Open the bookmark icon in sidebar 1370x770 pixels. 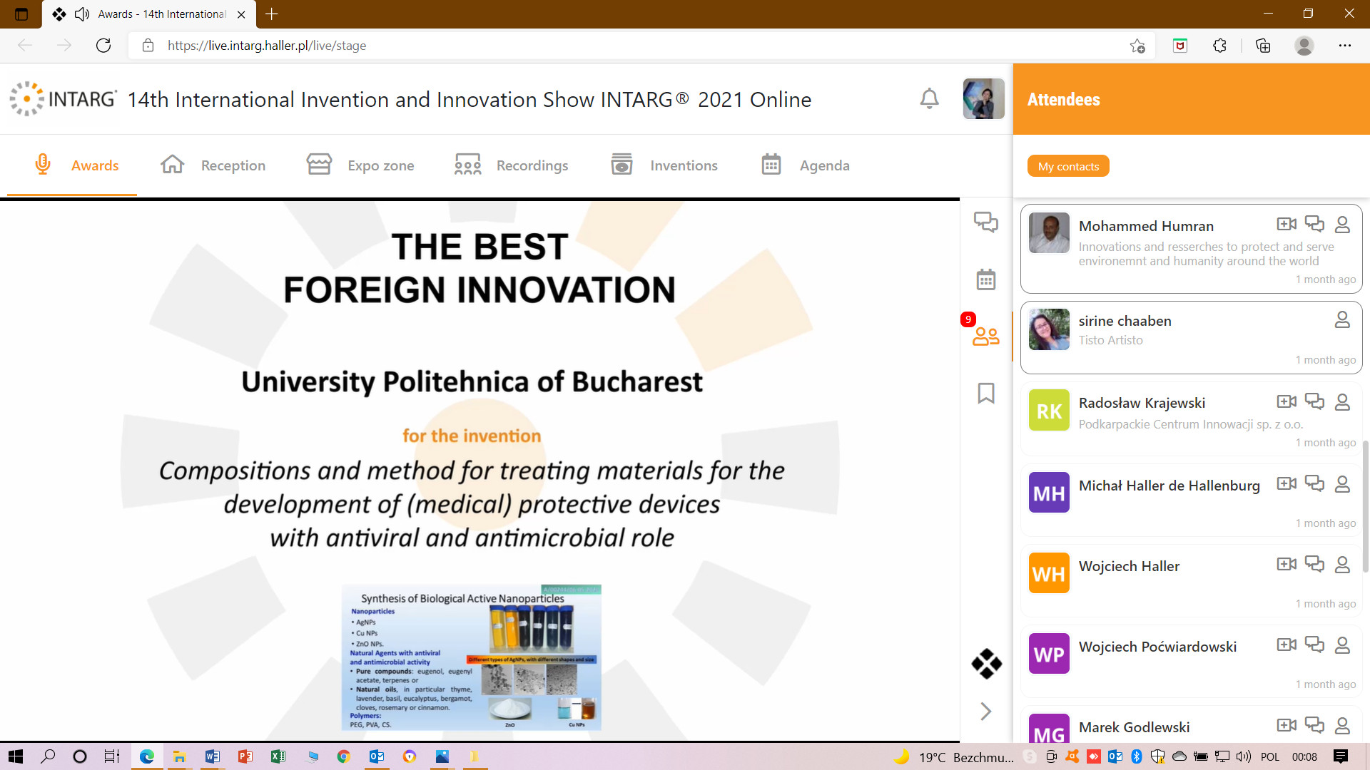(986, 393)
